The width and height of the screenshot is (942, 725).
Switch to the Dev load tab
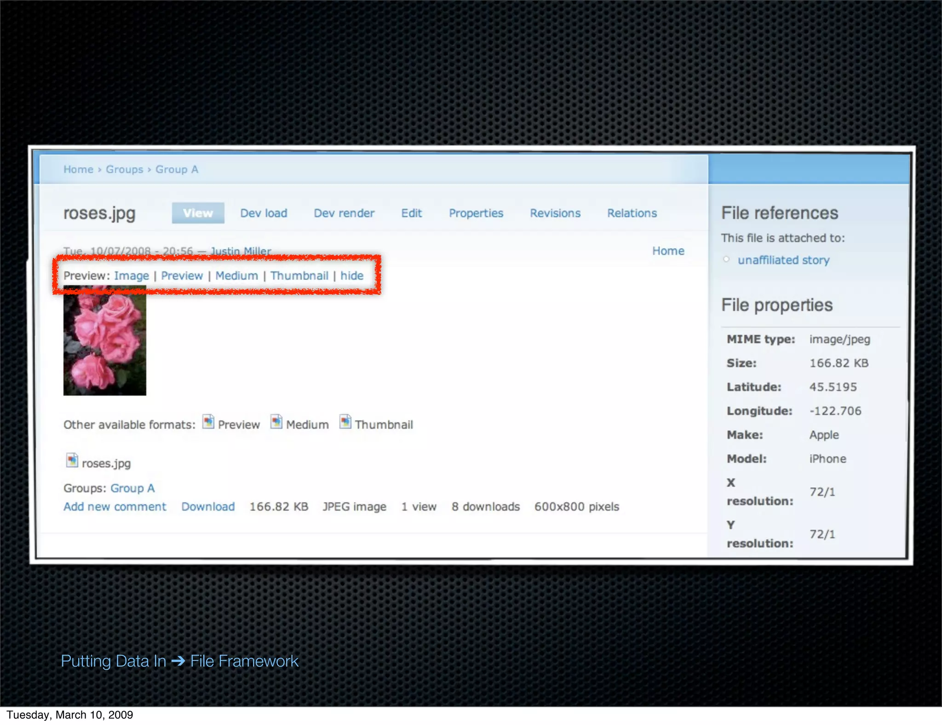click(264, 213)
